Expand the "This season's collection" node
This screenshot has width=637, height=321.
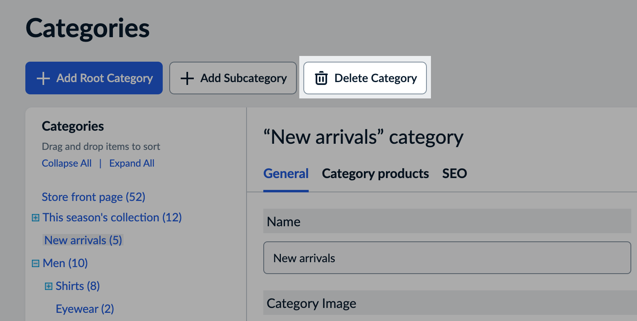click(35, 217)
